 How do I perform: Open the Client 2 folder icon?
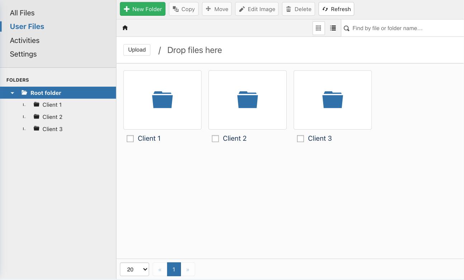[247, 100]
